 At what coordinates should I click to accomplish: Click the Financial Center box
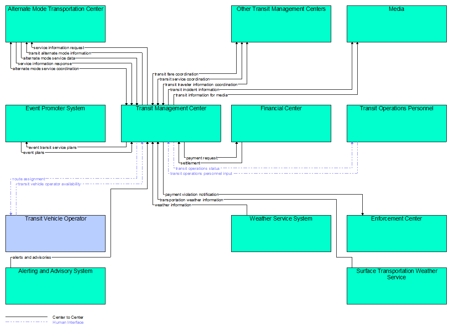click(281, 123)
